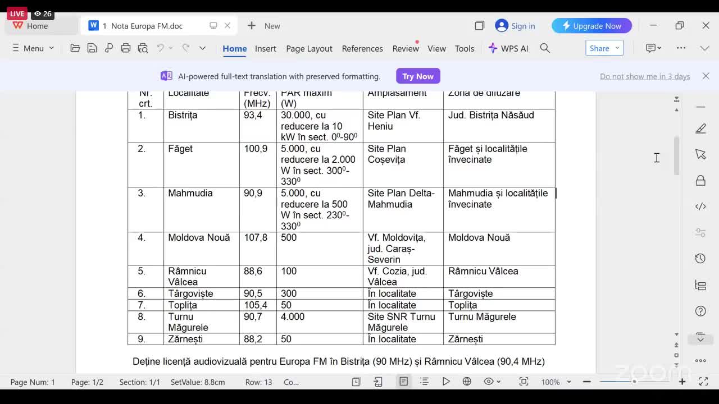This screenshot has height=404, width=719.
Task: Collapse the ribbon with the chevron
Action: [705, 48]
